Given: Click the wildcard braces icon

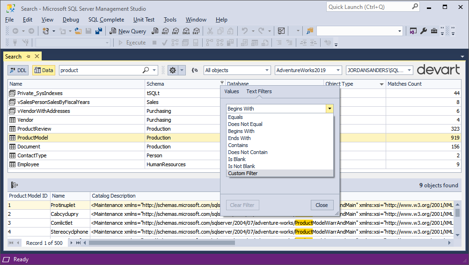Looking at the screenshot, I should 195,70.
